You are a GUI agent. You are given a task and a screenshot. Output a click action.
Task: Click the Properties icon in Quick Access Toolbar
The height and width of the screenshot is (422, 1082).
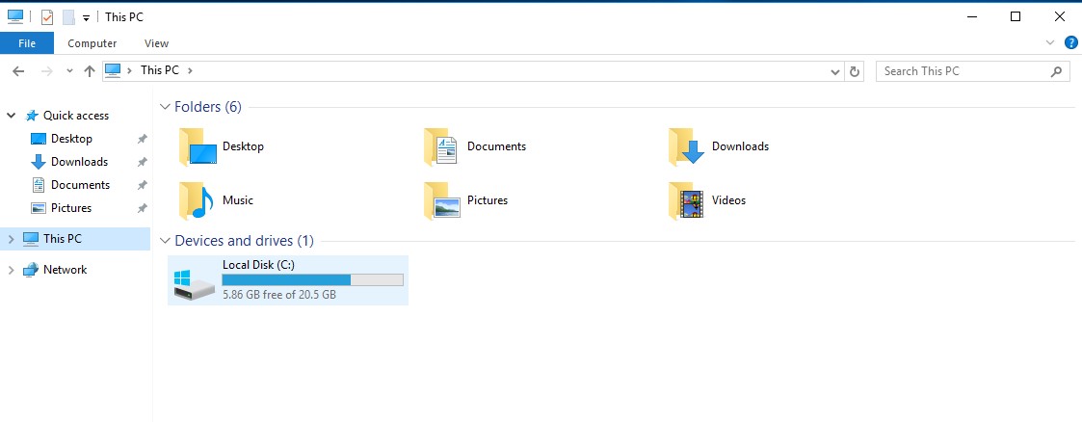click(x=46, y=17)
